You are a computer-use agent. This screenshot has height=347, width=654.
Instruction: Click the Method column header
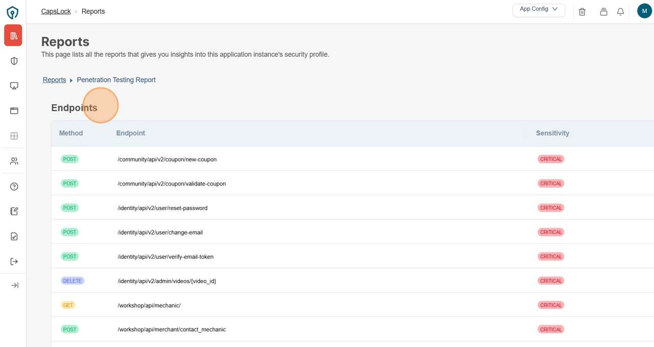pyautogui.click(x=71, y=133)
